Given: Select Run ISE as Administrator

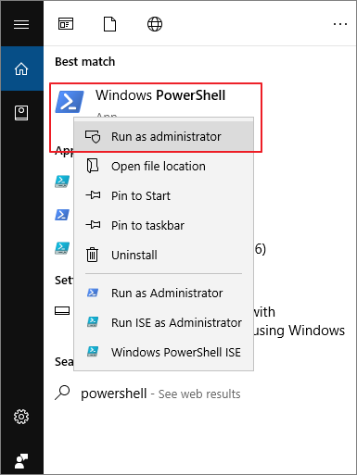Looking at the screenshot, I should (x=163, y=322).
